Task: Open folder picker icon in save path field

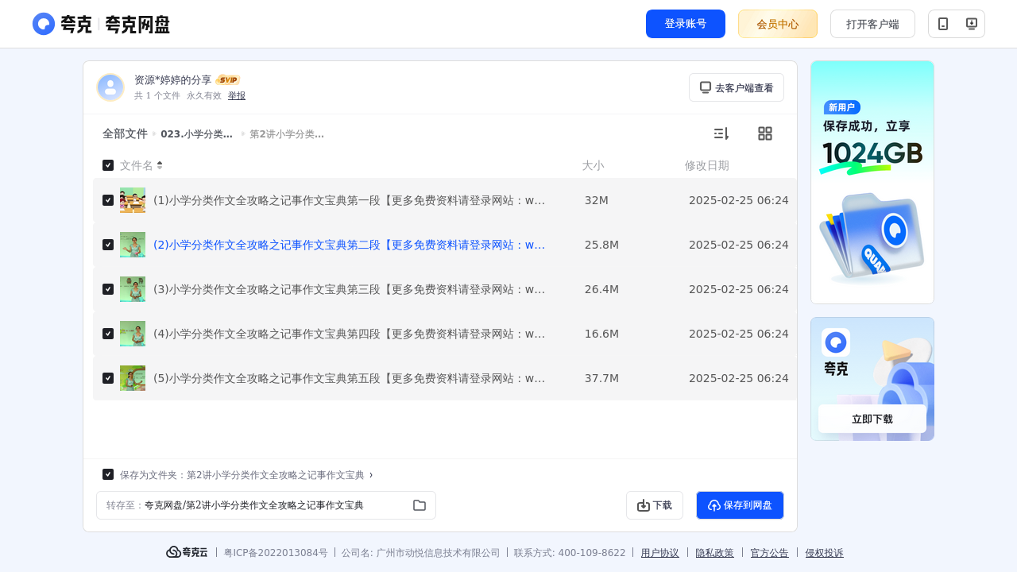Action: click(x=420, y=505)
